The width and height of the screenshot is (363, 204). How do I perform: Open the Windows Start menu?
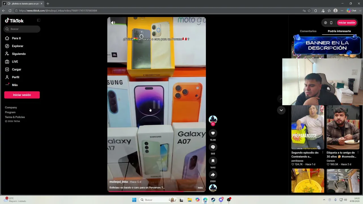(134, 200)
